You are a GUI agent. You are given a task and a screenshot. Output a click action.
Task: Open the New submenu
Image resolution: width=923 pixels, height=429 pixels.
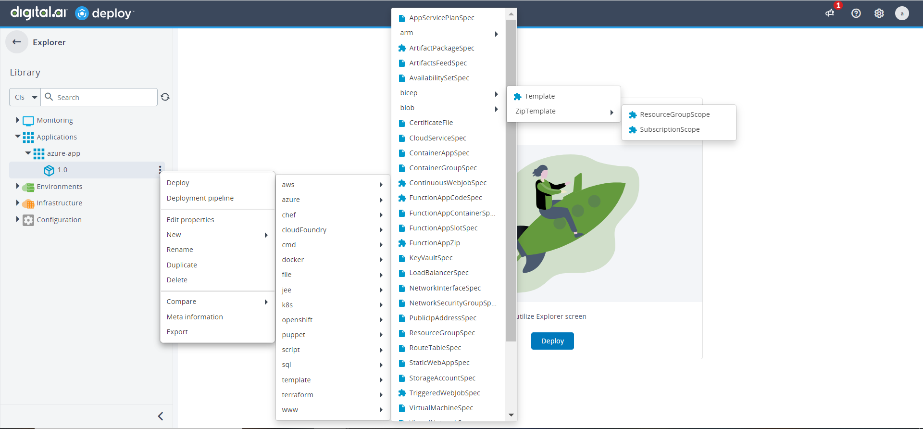[x=217, y=235]
